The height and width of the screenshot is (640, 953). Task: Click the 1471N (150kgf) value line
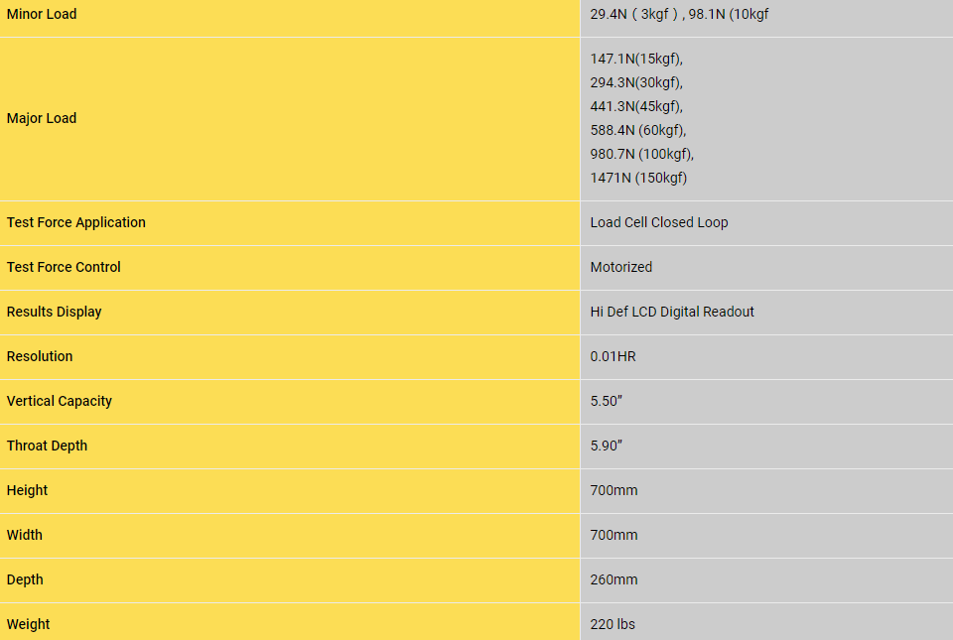point(638,178)
